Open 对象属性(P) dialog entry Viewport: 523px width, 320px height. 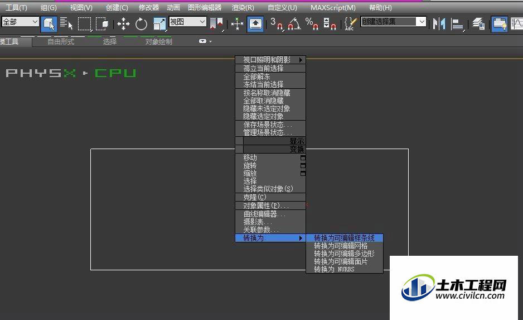pos(270,206)
